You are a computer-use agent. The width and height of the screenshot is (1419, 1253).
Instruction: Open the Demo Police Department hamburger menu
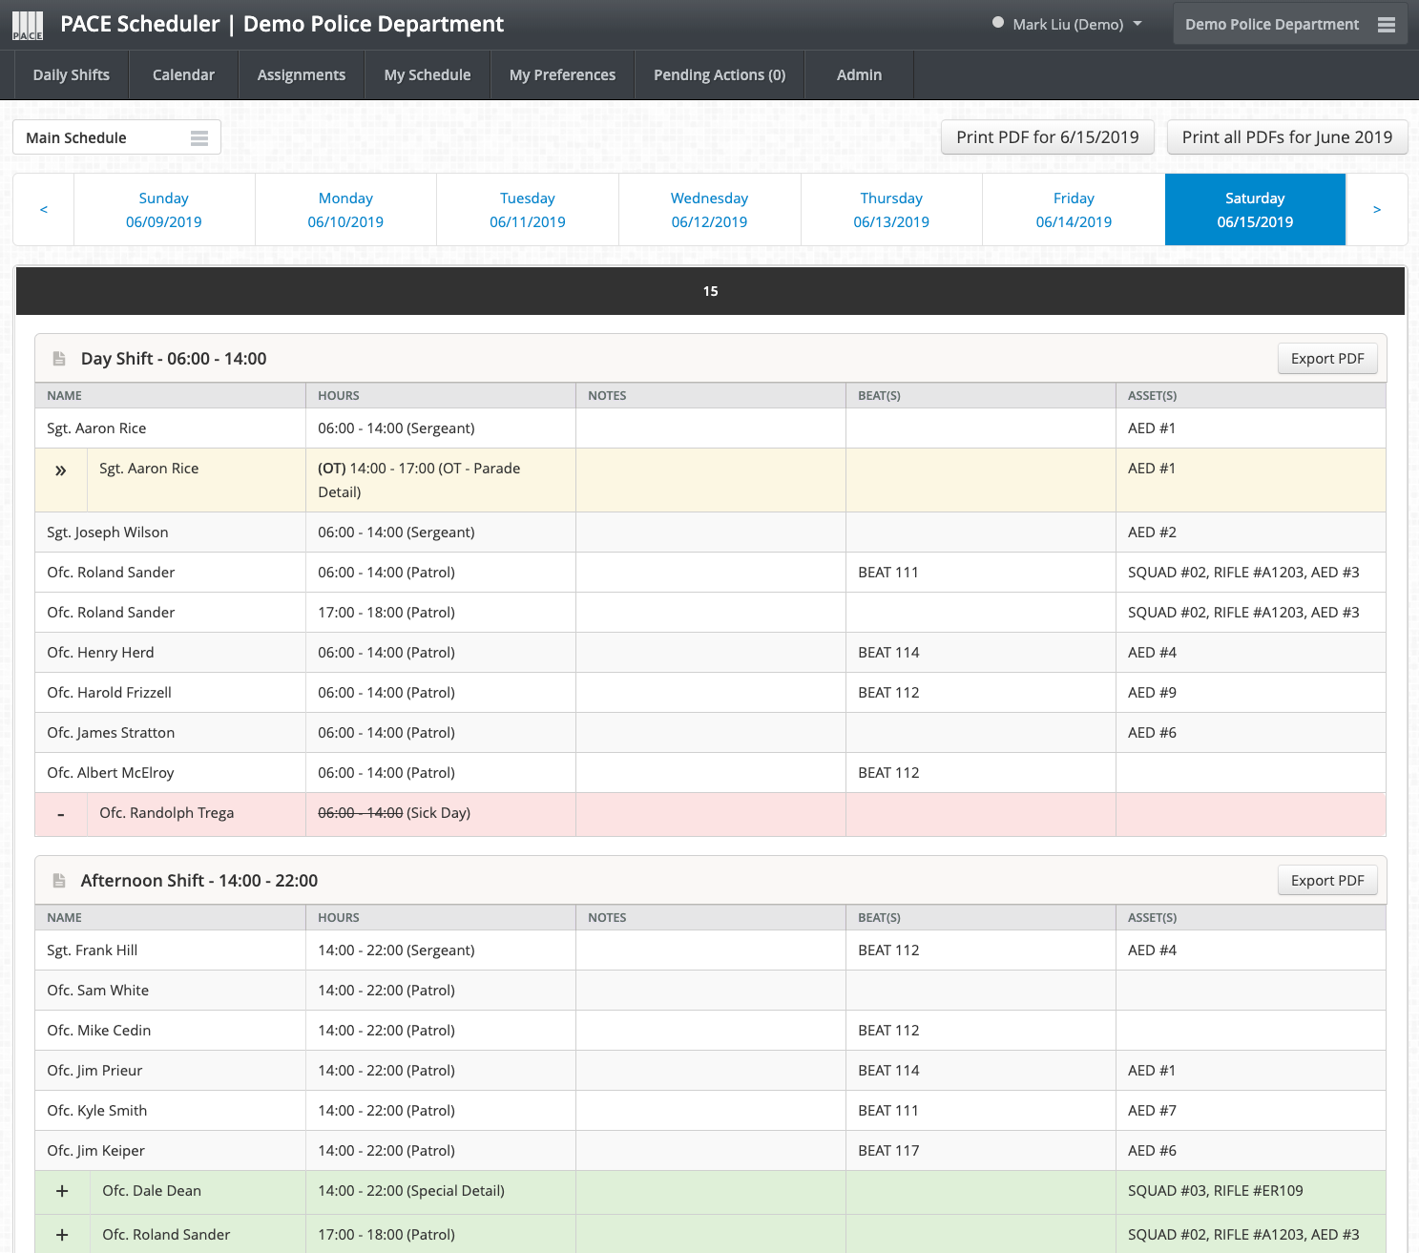[x=1386, y=25]
